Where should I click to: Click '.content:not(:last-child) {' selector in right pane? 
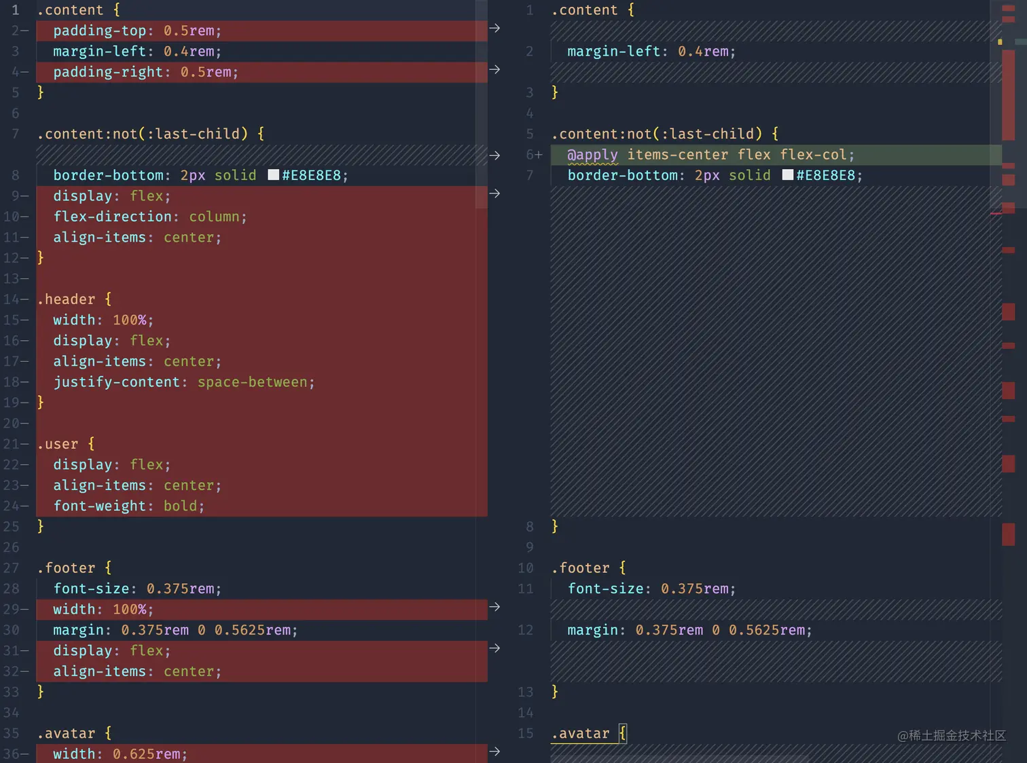665,134
